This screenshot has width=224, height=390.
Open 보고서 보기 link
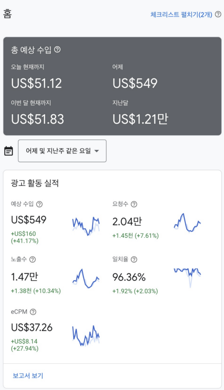(28, 376)
